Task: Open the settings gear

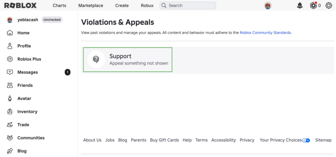Action: point(329,6)
